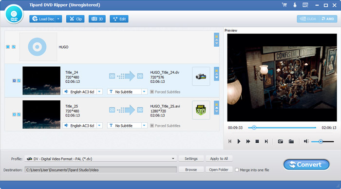The width and height of the screenshot is (341, 189).
Task: Click the preview video frame
Action: (x=282, y=77)
